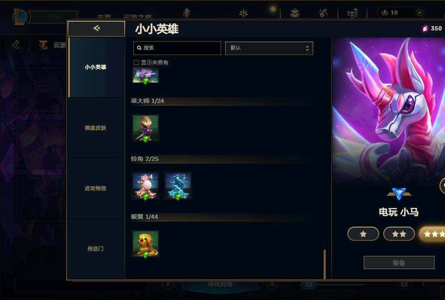Open the loot backpack icon in top bar
The width and height of the screenshot is (445, 300).
(x=295, y=13)
